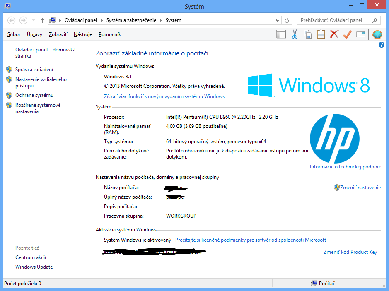
Task: Open the Pomocník menu
Action: pyautogui.click(x=110, y=34)
